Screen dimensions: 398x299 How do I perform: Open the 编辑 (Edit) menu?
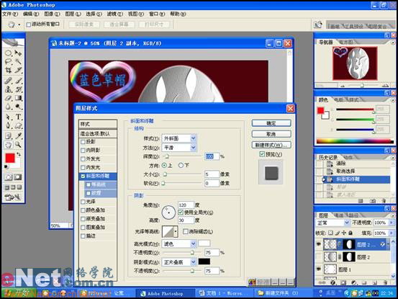[x=31, y=14]
